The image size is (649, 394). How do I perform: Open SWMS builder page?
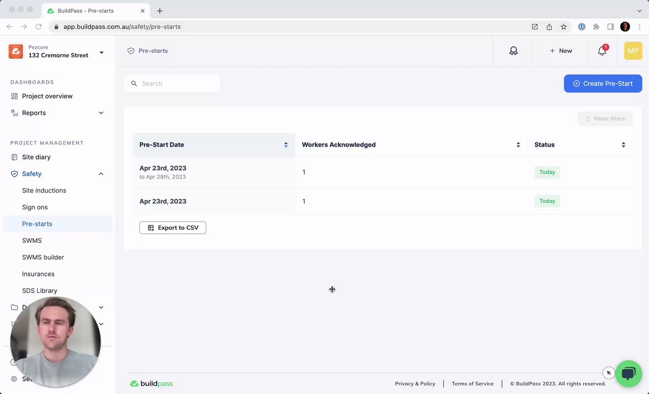[x=43, y=258]
